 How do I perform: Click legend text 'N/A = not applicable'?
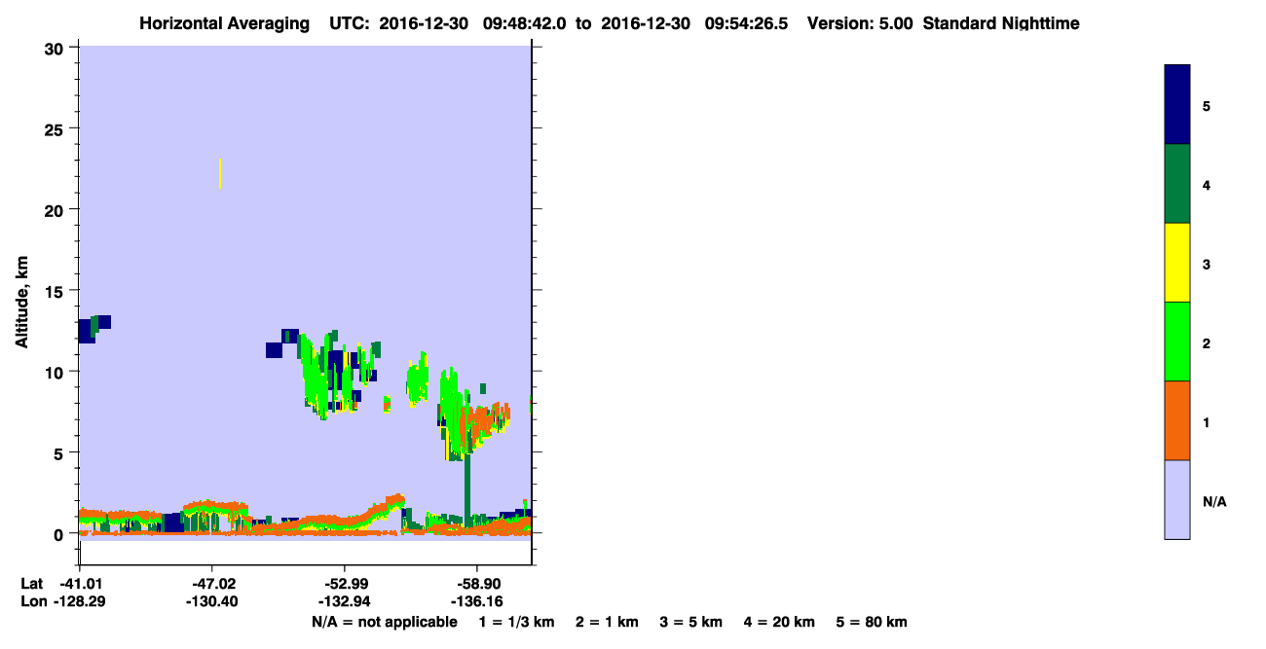click(385, 622)
